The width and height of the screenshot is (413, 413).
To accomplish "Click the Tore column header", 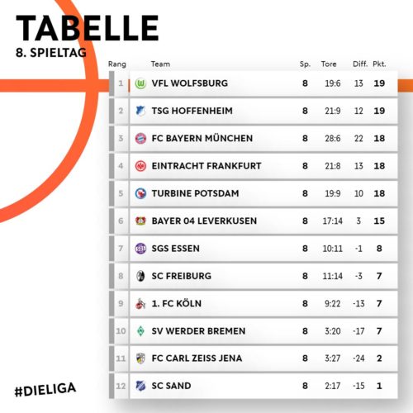I will click(x=329, y=64).
